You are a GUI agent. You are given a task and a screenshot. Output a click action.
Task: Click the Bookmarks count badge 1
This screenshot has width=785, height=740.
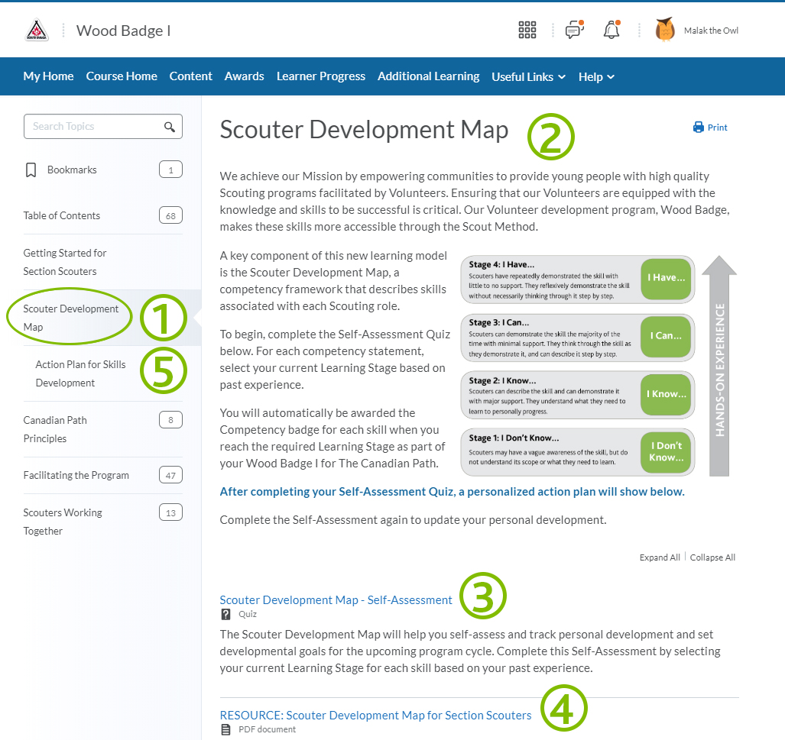tap(170, 170)
